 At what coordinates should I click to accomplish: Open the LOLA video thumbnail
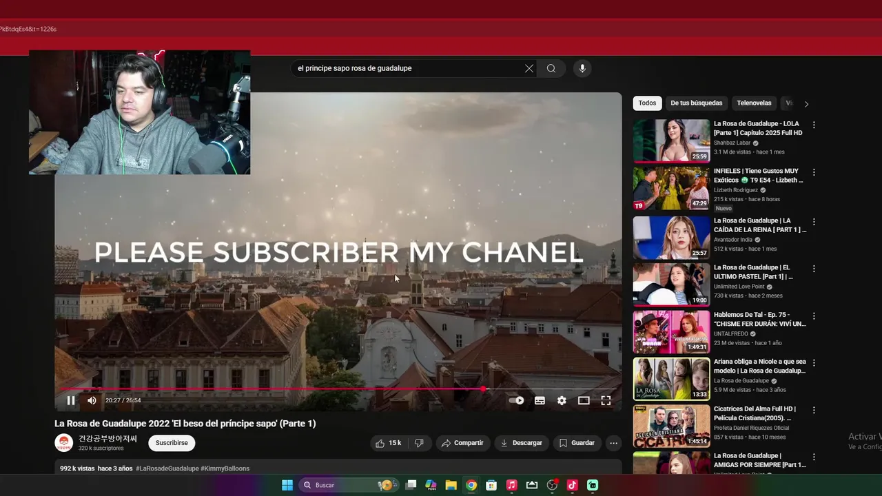pyautogui.click(x=671, y=141)
